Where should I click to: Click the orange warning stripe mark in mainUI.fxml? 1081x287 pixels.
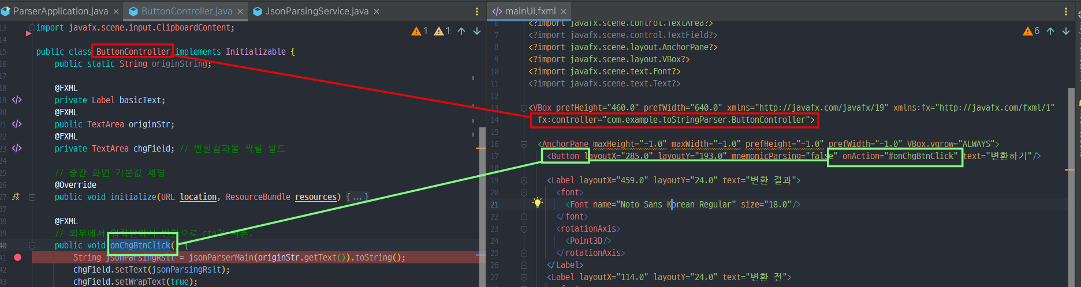pyautogui.click(x=1070, y=170)
